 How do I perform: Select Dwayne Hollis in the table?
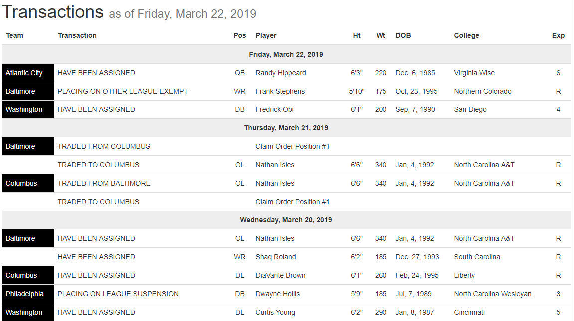278,294
